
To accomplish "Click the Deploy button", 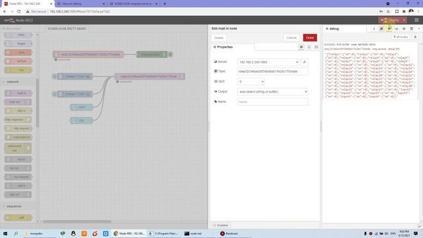I will (x=390, y=20).
